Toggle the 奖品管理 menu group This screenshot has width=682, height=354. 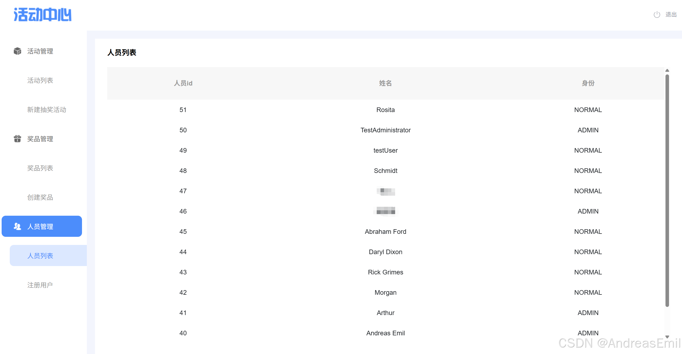tap(40, 139)
